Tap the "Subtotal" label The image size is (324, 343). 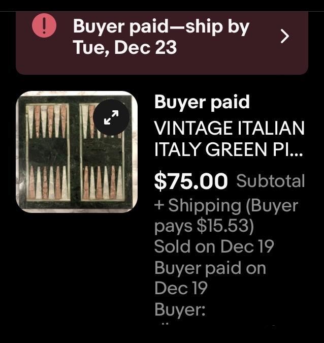point(270,181)
